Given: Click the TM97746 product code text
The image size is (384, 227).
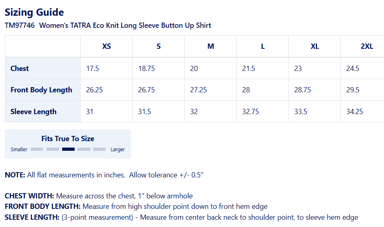Looking at the screenshot, I should tap(20, 25).
